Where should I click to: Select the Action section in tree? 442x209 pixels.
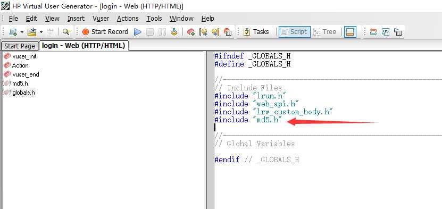20,65
